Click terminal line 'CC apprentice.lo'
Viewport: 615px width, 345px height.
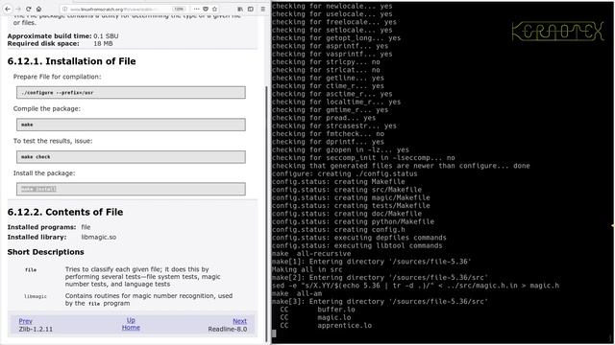click(x=326, y=326)
